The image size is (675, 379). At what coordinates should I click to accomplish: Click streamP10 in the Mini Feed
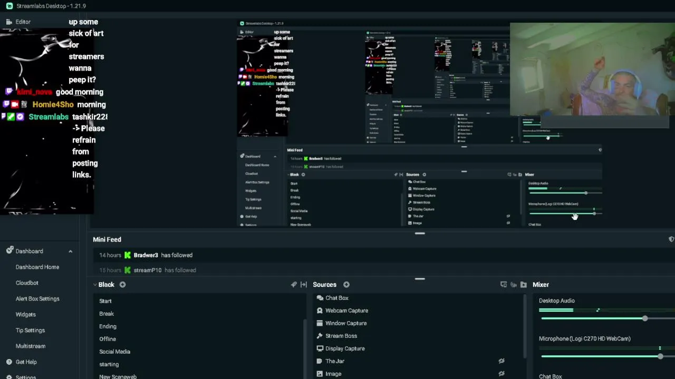148,270
